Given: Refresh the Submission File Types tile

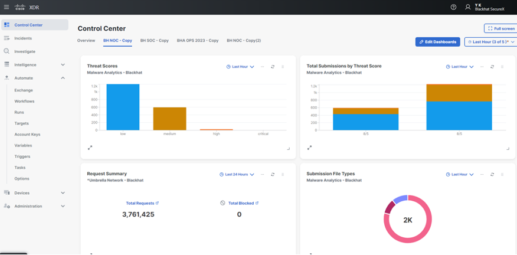Looking at the screenshot, I should 492,175.
